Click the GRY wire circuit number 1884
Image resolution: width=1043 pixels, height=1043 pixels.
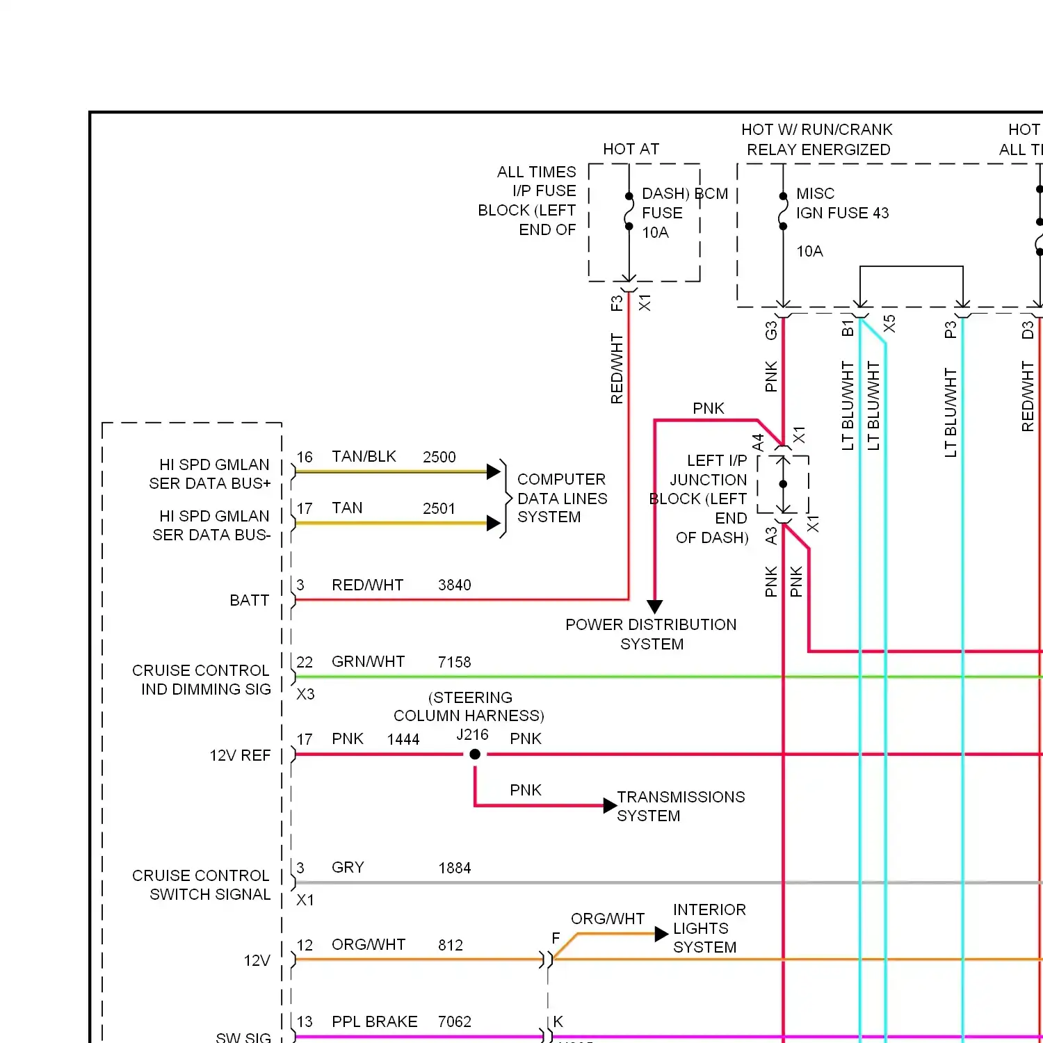tap(454, 868)
